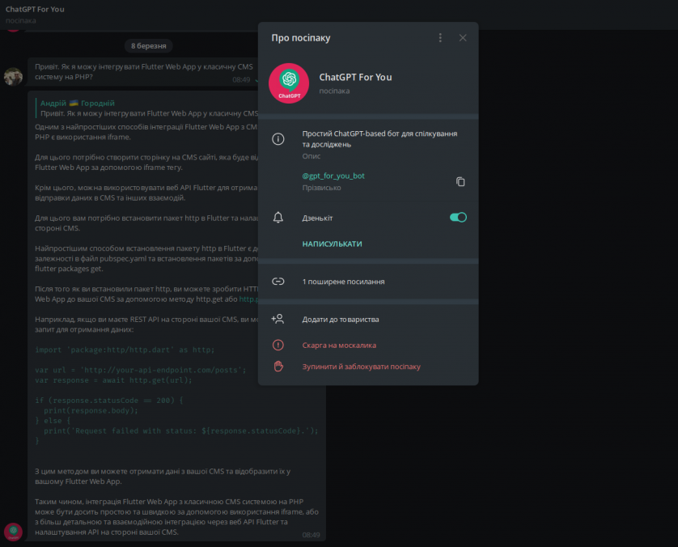Click the red exclamation report icon

click(x=278, y=345)
